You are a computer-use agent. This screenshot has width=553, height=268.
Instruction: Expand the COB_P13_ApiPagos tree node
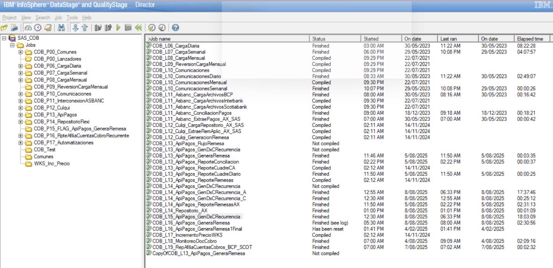(21, 115)
